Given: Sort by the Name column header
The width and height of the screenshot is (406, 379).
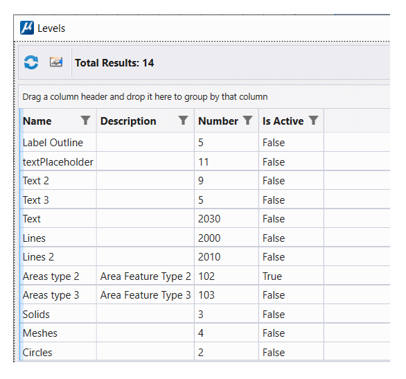Looking at the screenshot, I should pyautogui.click(x=37, y=121).
